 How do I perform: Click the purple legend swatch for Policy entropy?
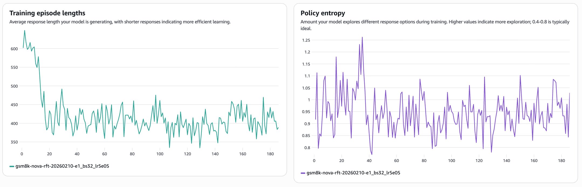[303, 173]
